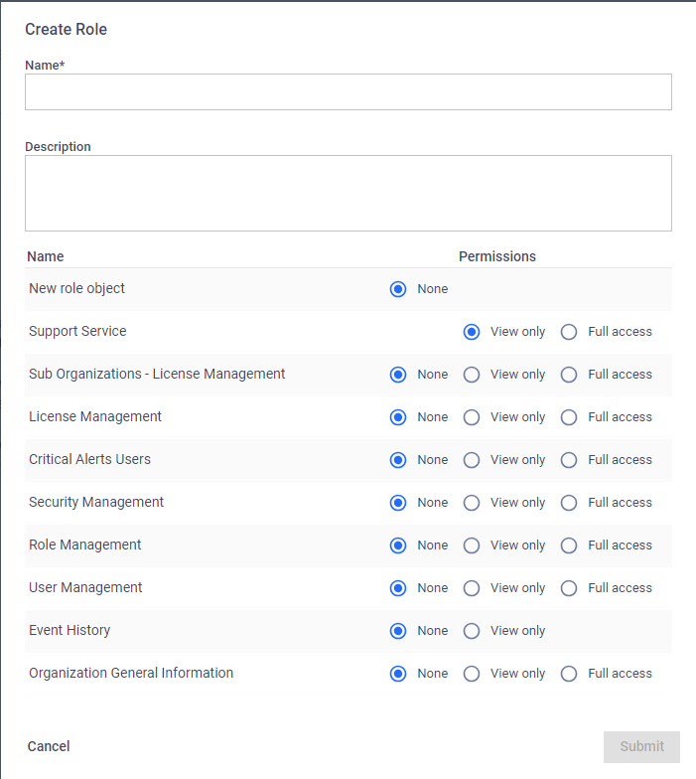
Task: Select View only for Support Service
Action: point(471,332)
